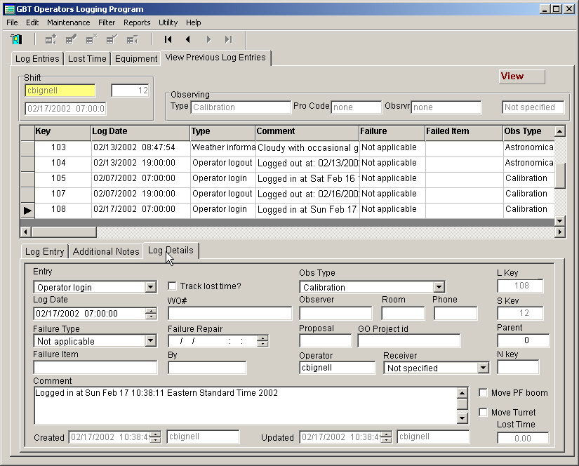This screenshot has width=579, height=466.
Task: Switch to the Equipment tab
Action: pos(136,59)
